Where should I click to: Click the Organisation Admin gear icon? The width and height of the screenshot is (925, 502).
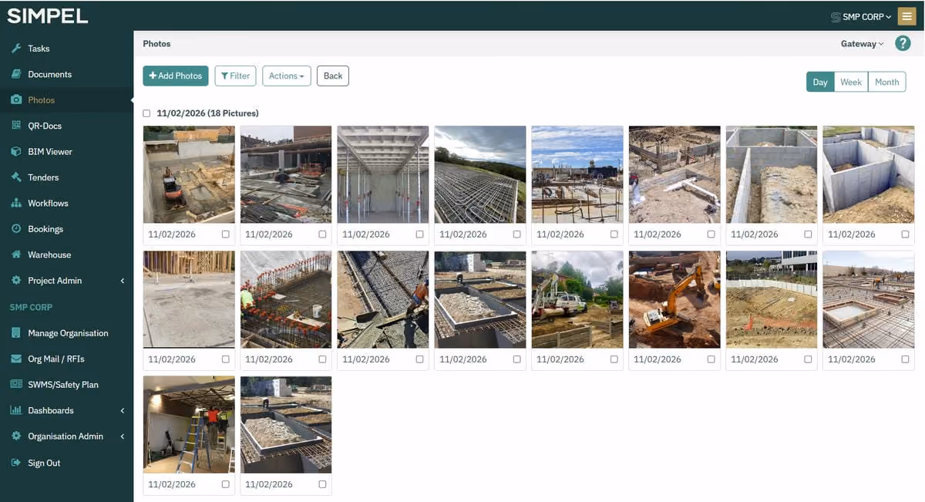[16, 436]
